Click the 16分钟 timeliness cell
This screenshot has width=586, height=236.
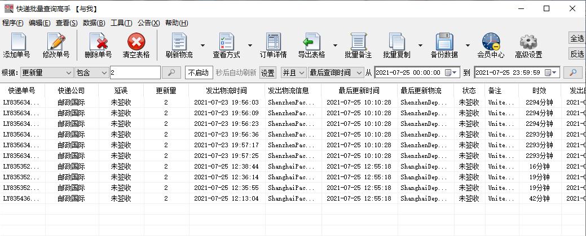[x=539, y=166]
